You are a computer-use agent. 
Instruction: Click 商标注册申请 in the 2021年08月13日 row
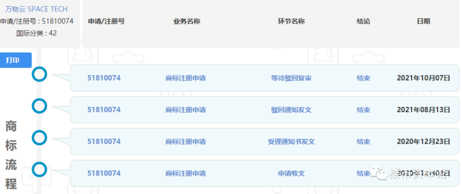[185, 110]
